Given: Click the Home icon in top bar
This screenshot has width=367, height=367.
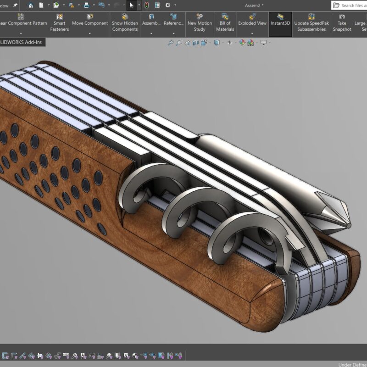Looking at the screenshot, I should pos(31,5).
